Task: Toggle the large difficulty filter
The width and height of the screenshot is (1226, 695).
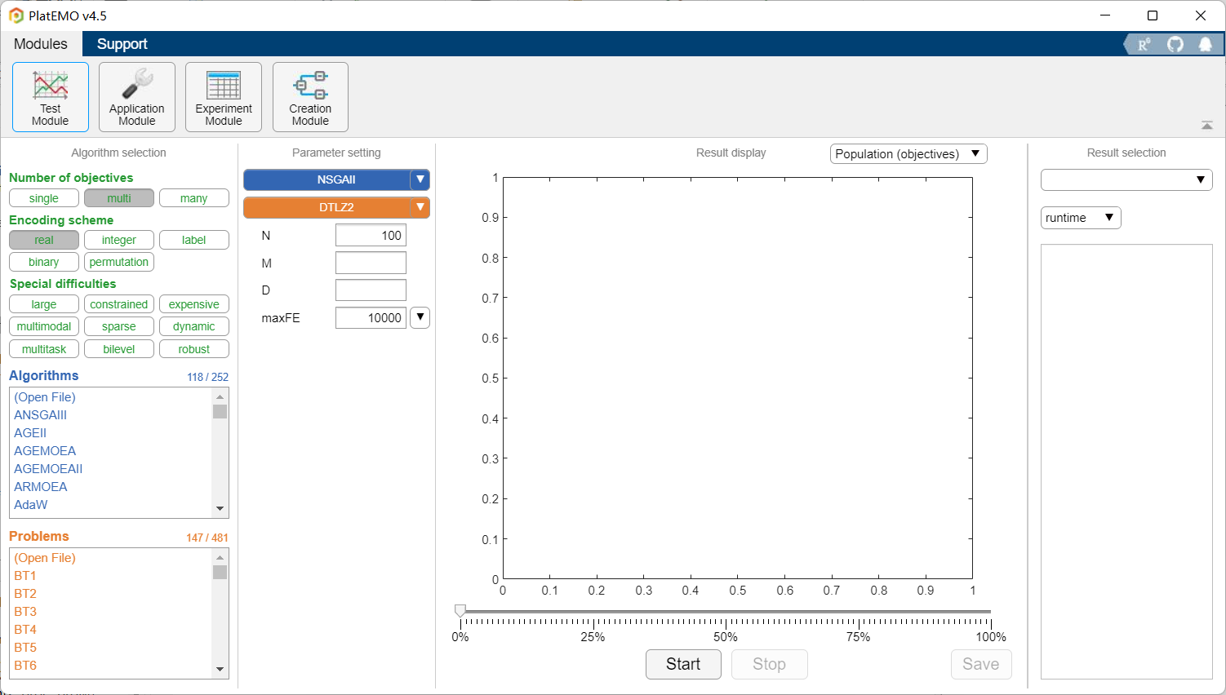Action: 44,304
